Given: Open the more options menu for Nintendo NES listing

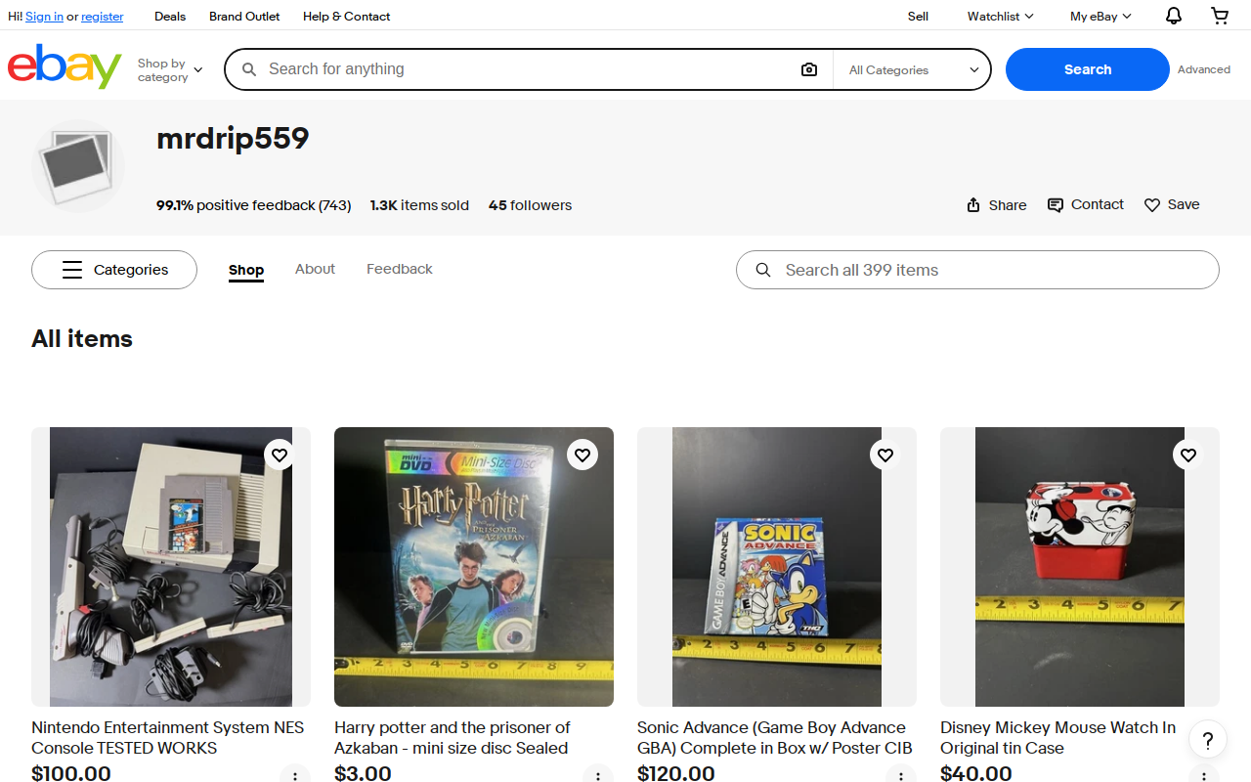Looking at the screenshot, I should pos(295,774).
